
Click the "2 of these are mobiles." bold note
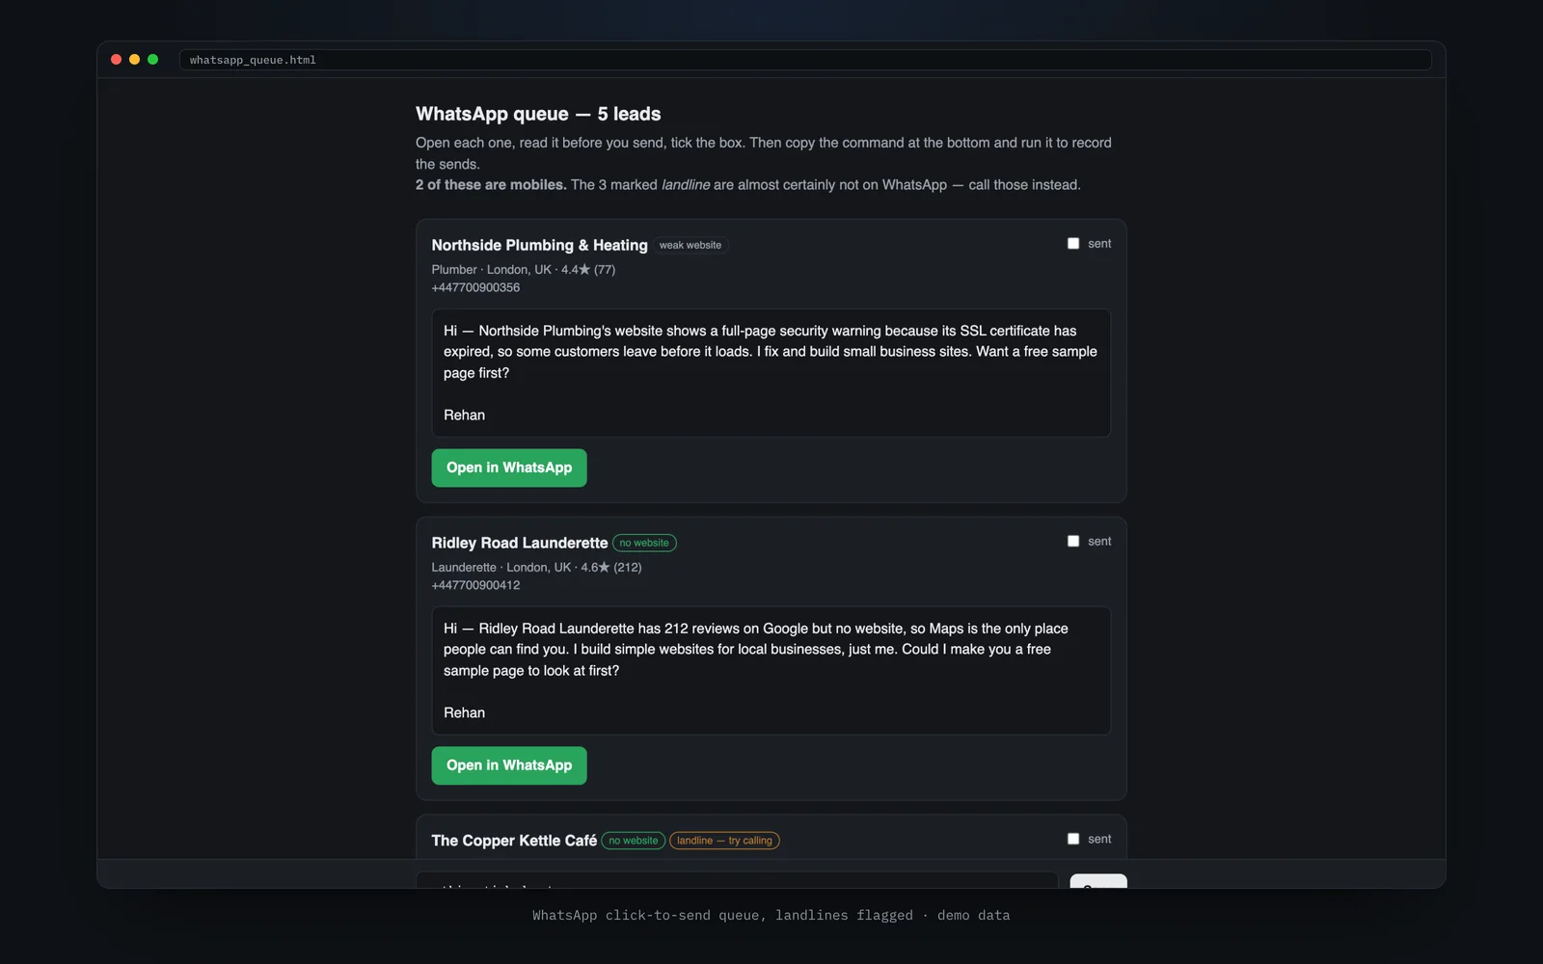491,185
